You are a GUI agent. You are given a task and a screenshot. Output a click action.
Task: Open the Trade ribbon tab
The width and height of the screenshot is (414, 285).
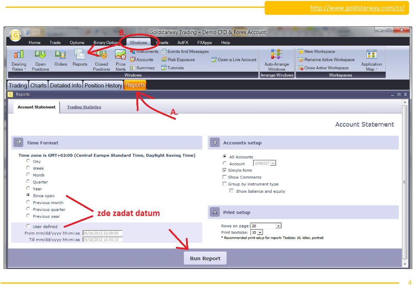(x=55, y=43)
